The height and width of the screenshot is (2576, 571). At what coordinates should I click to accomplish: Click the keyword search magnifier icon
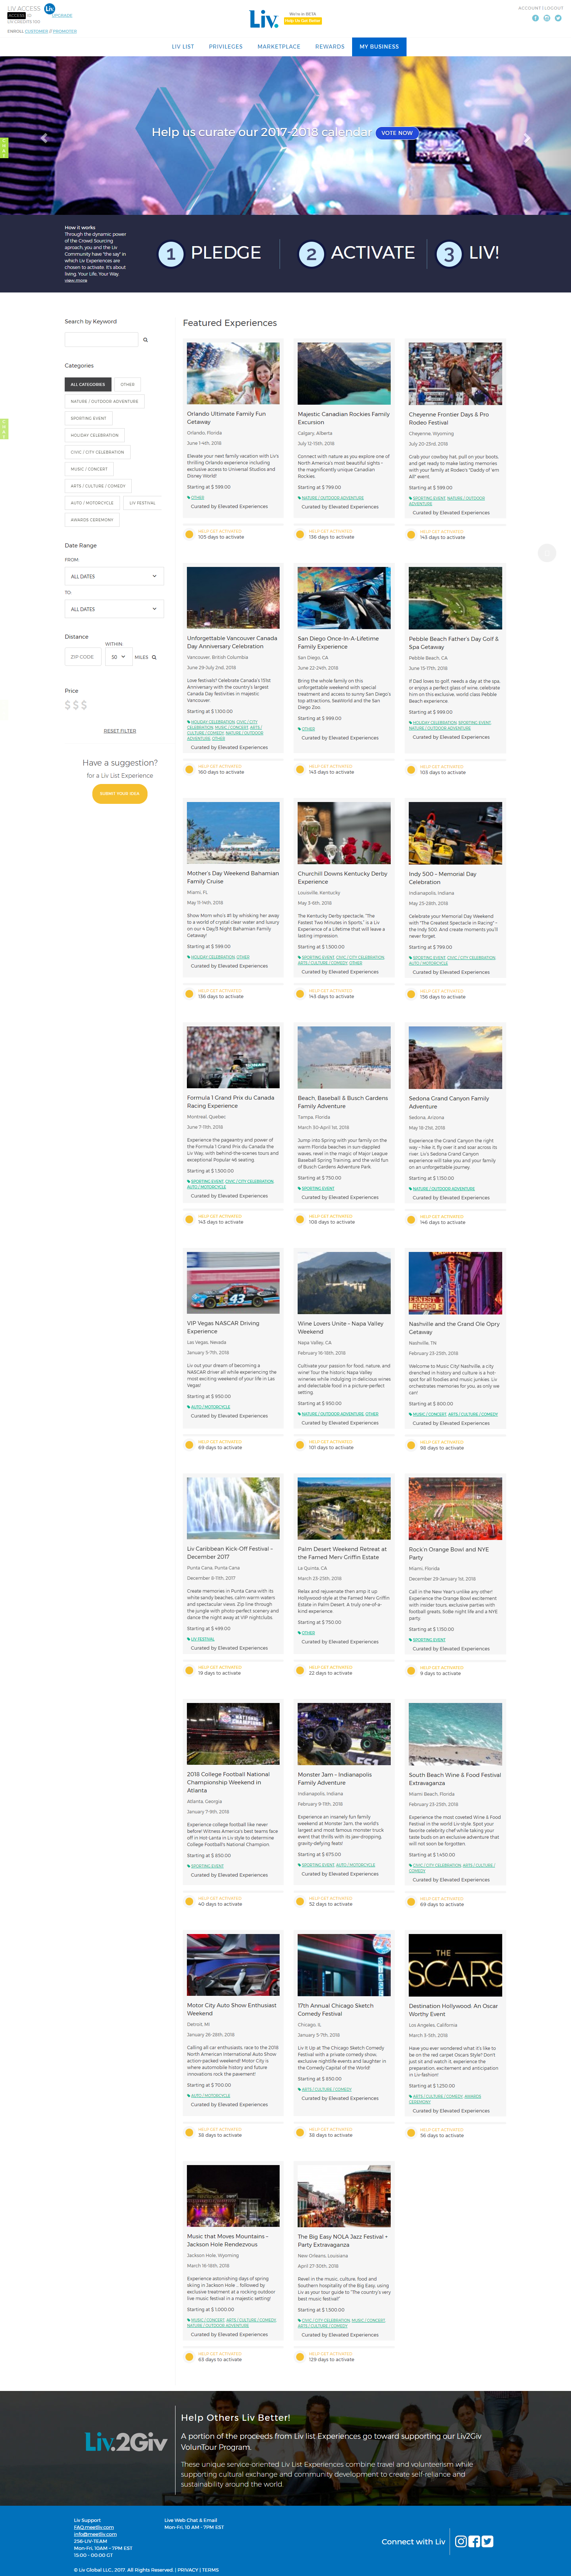145,340
